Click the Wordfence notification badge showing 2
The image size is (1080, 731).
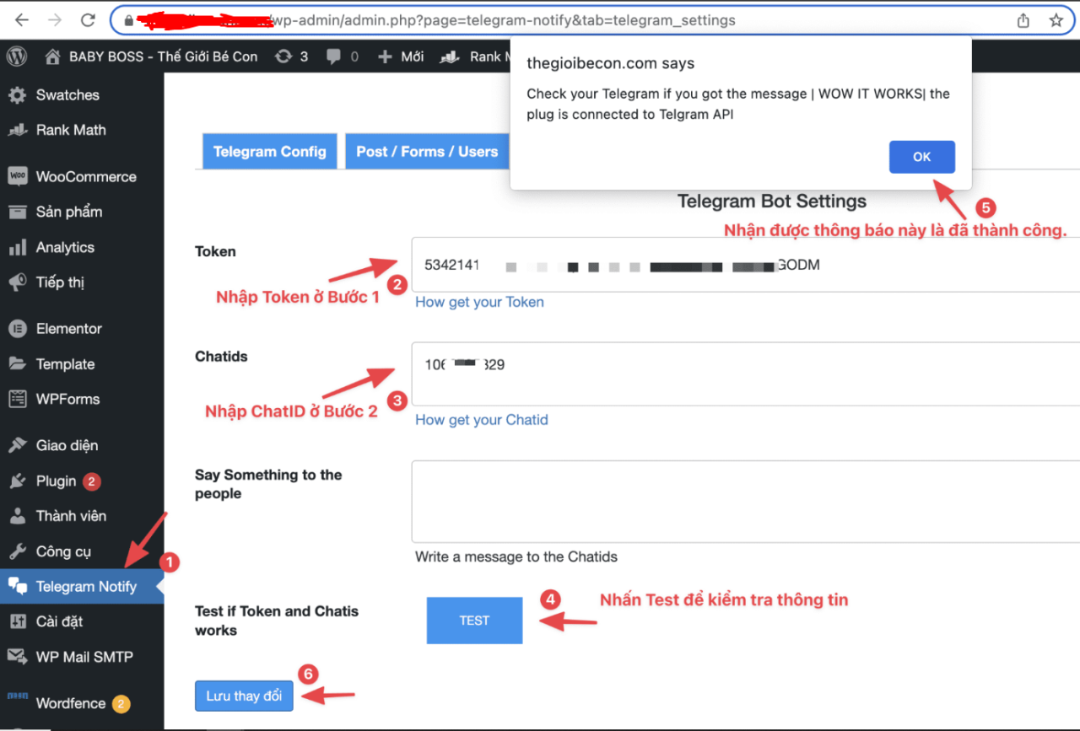click(121, 703)
